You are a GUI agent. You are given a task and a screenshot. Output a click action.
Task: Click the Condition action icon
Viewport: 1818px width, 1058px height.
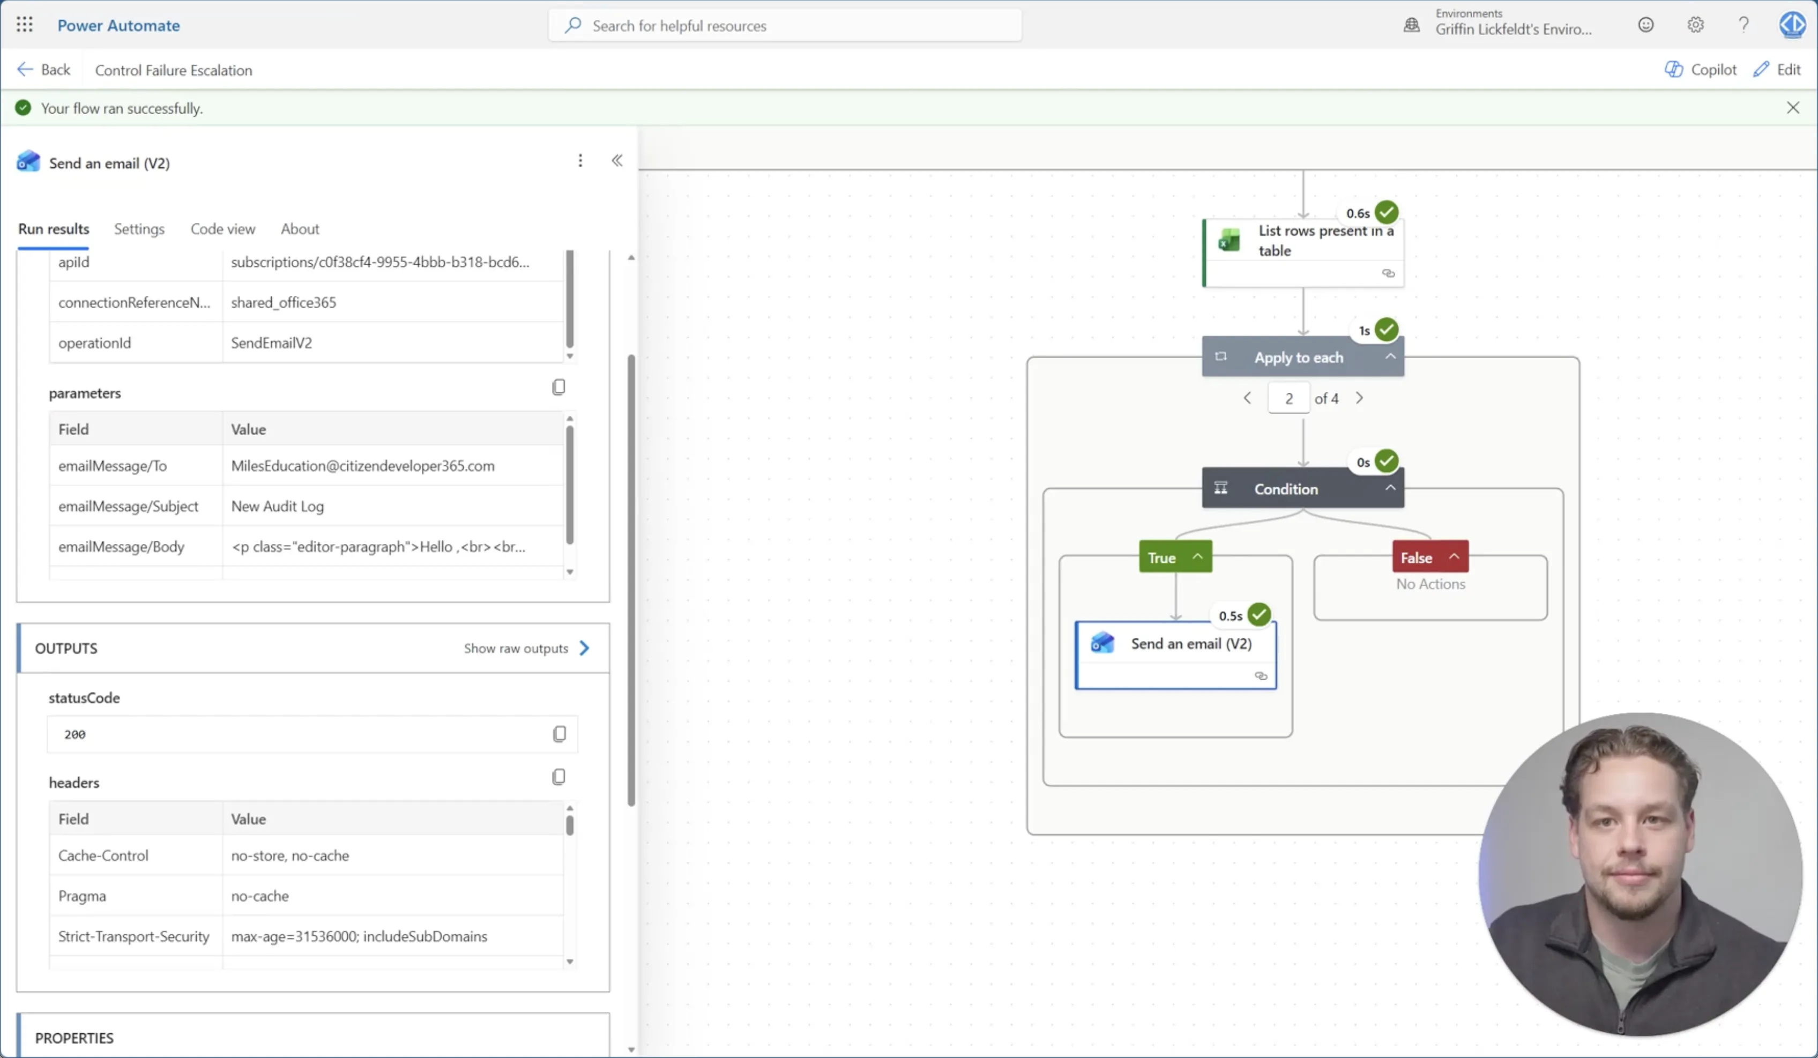pos(1220,488)
